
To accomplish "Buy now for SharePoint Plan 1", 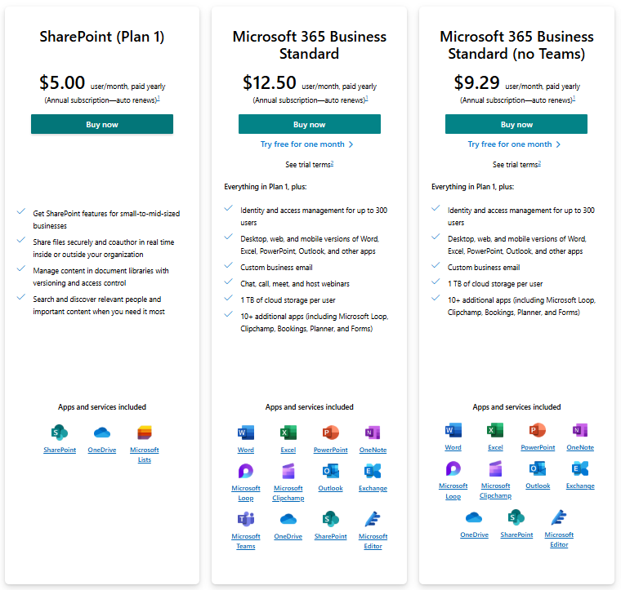I will click(102, 124).
